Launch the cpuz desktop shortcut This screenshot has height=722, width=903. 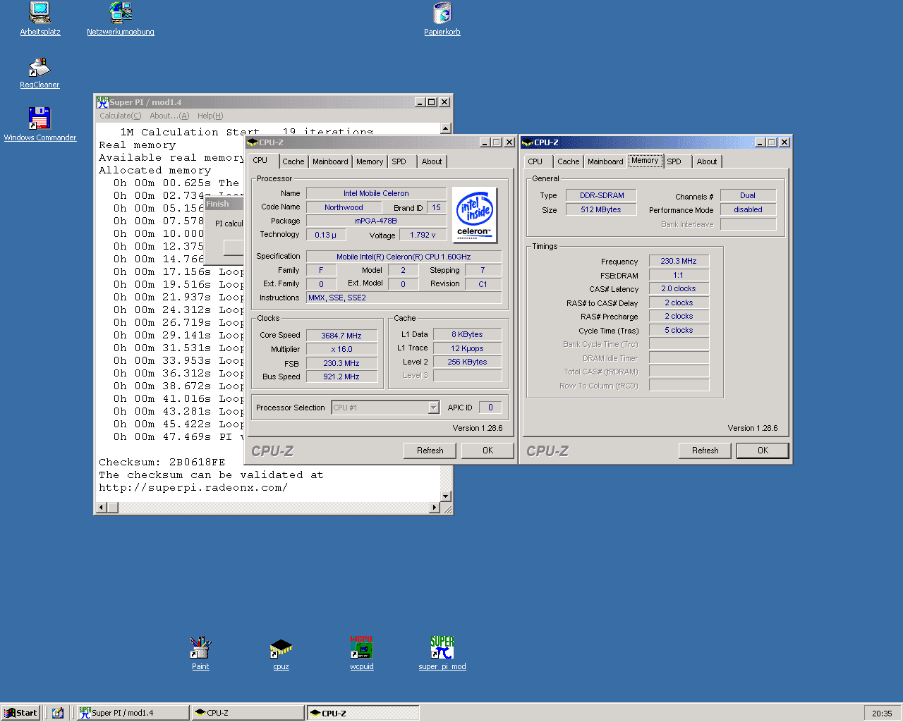click(x=281, y=647)
